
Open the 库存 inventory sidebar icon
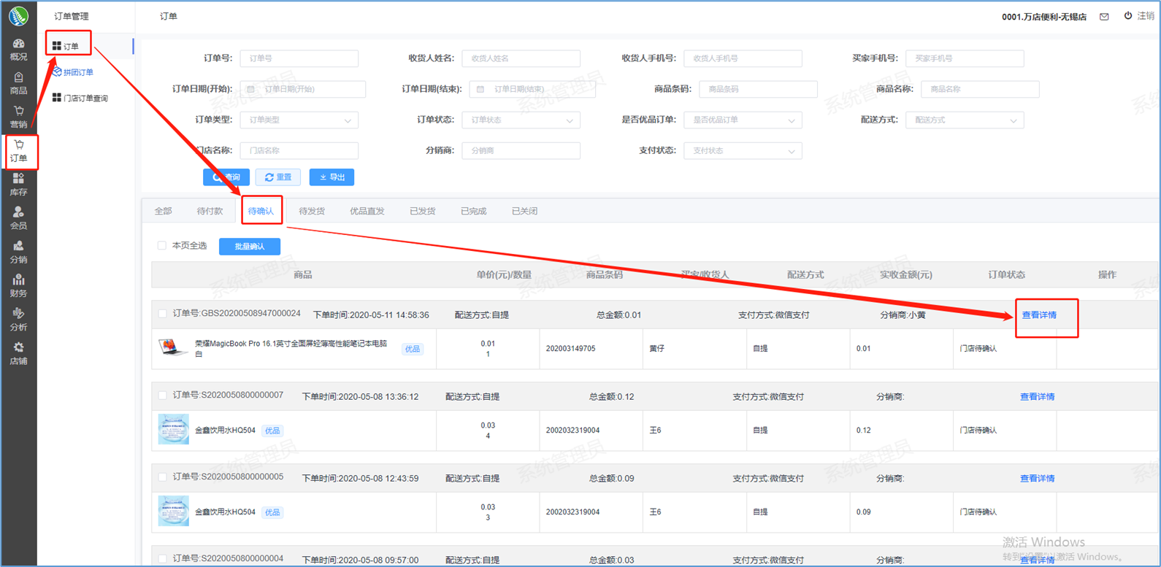point(18,185)
